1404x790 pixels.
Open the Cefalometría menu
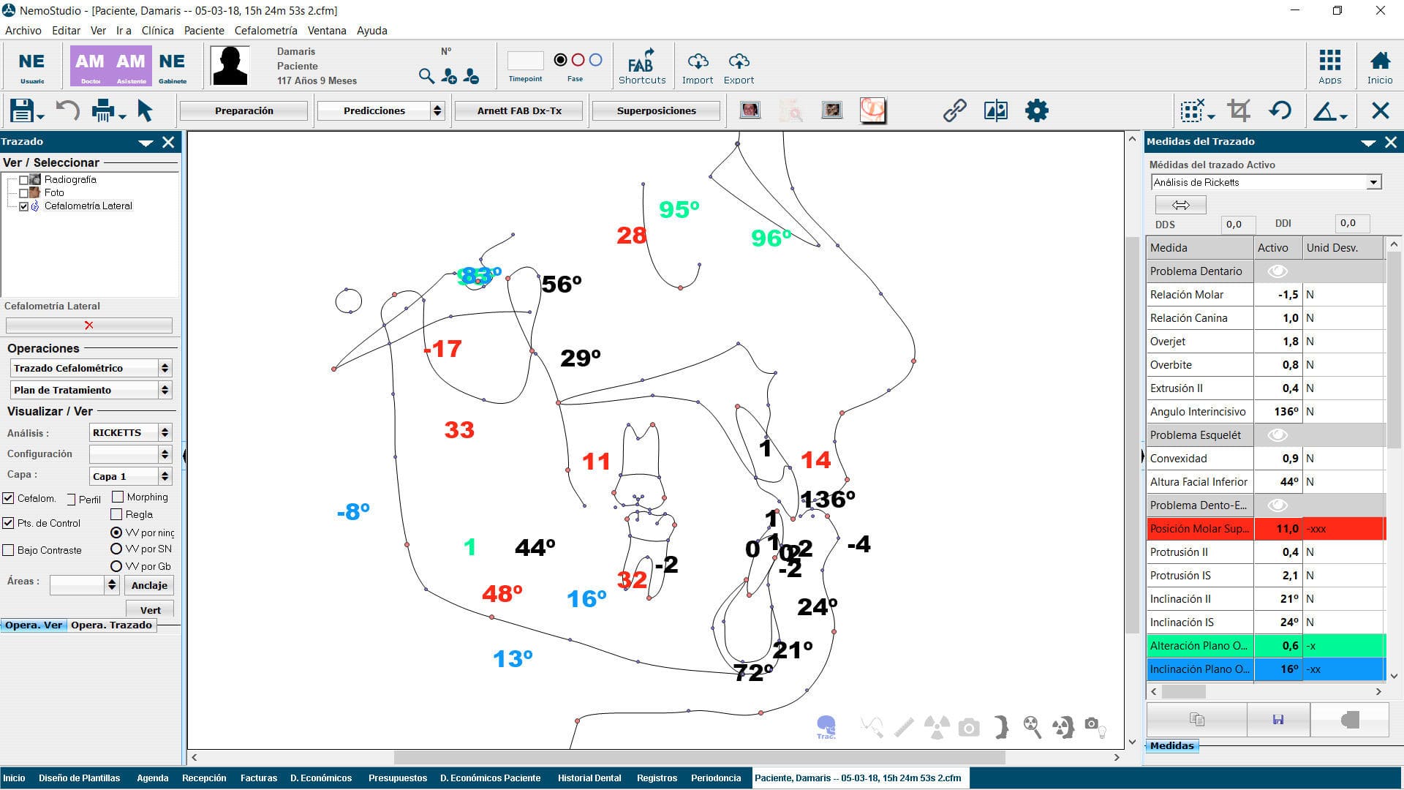[x=265, y=30]
